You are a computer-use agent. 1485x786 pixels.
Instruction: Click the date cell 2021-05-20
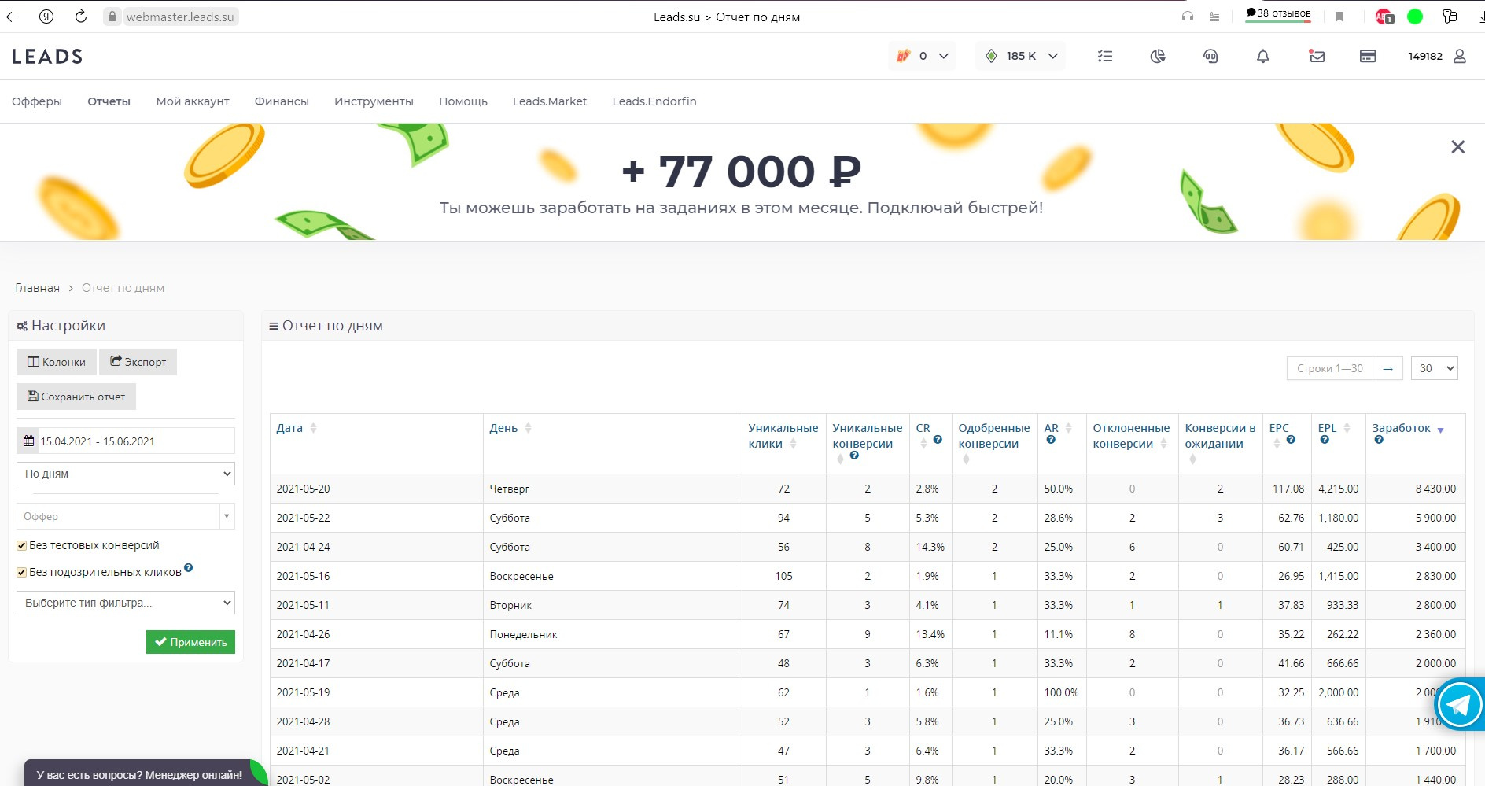(x=304, y=489)
